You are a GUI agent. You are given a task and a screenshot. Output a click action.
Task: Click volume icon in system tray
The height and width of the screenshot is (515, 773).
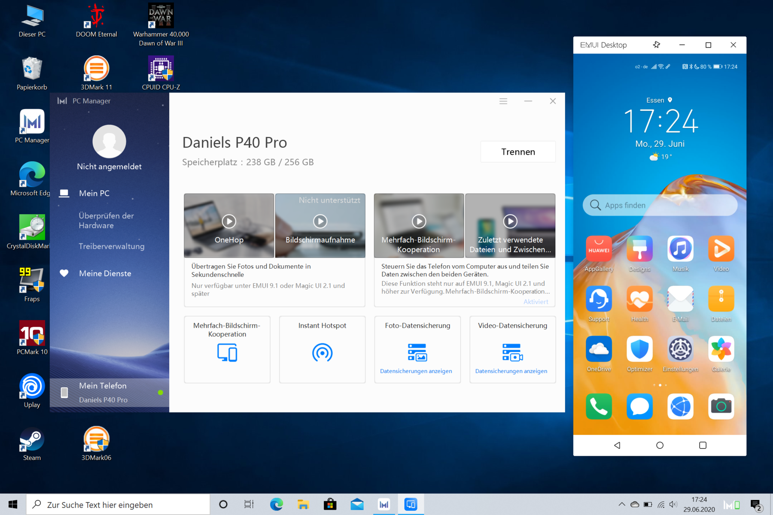[673, 505]
